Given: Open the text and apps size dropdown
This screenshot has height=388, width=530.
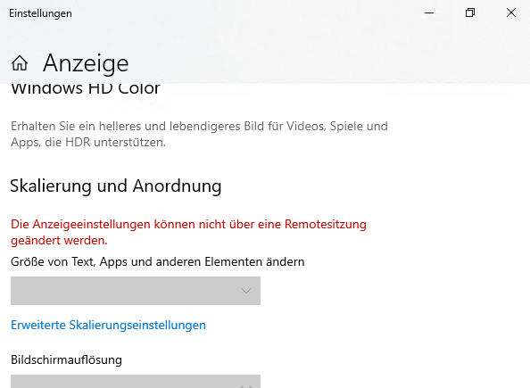Looking at the screenshot, I should (136, 291).
